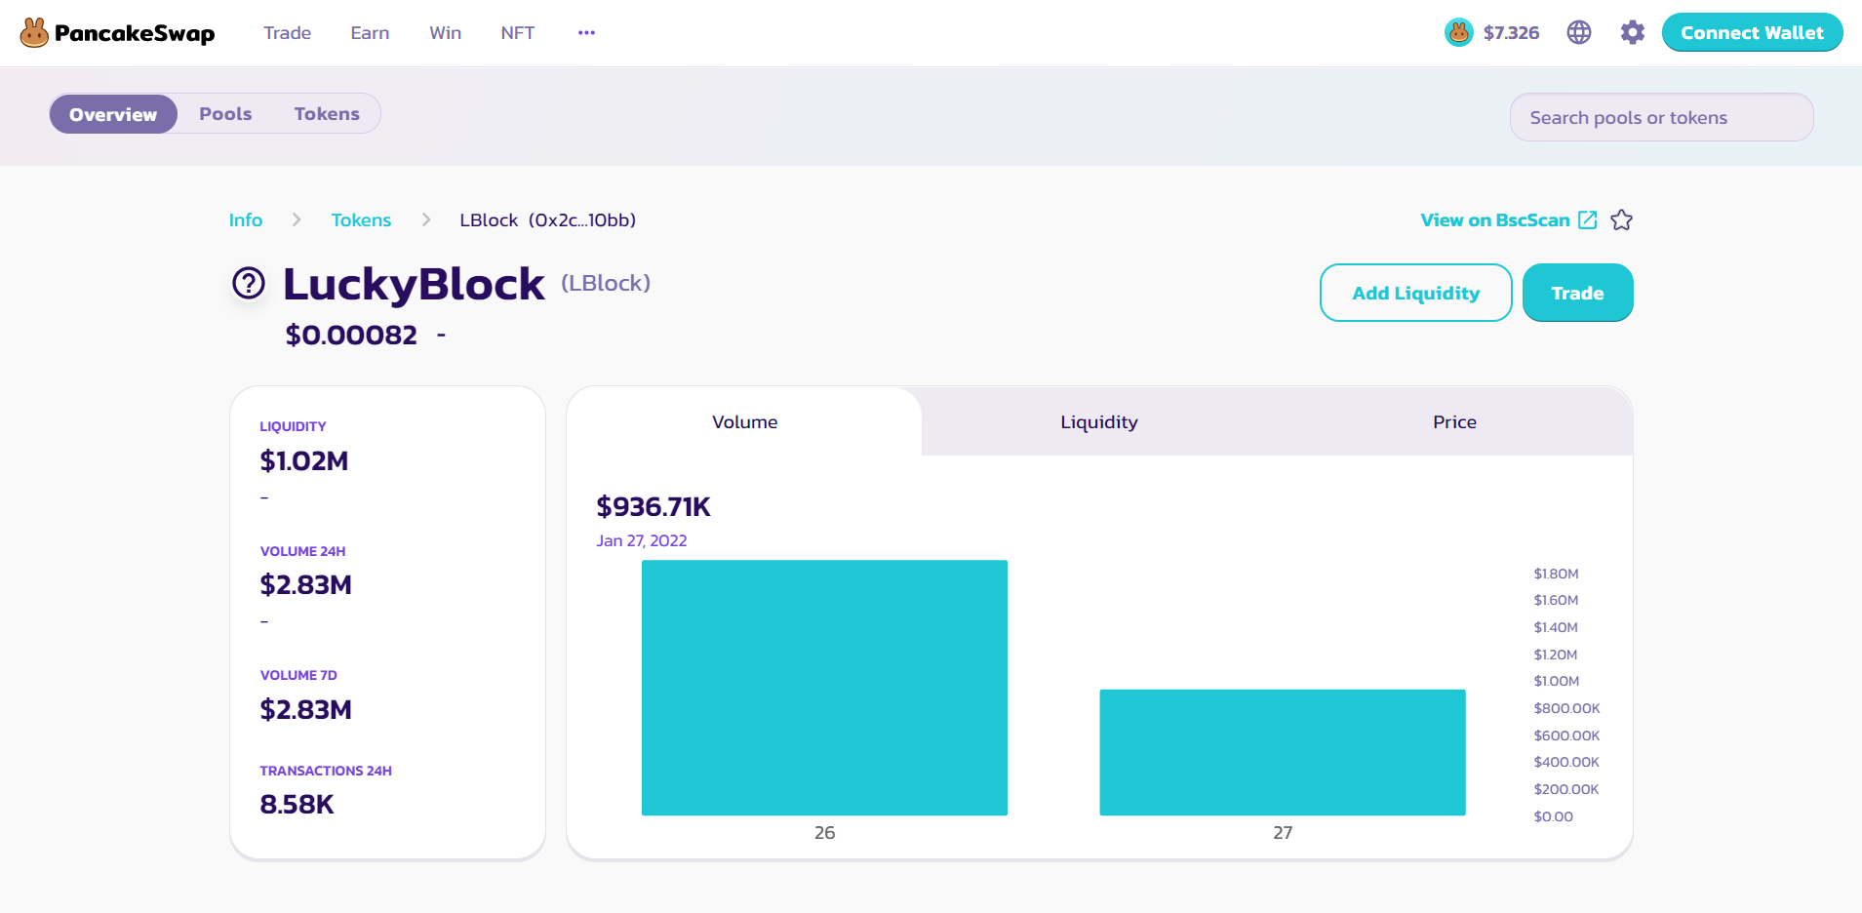Click the VOLUME 7D label

298,675
